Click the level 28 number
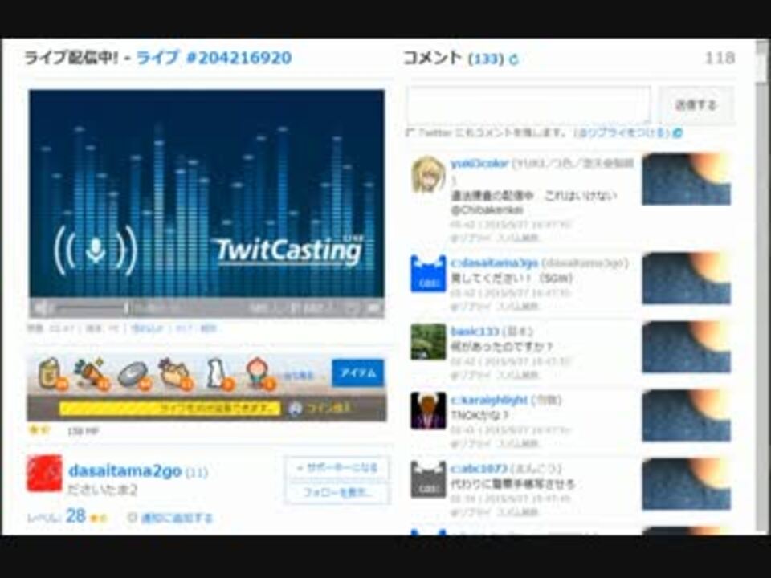 click(x=75, y=516)
